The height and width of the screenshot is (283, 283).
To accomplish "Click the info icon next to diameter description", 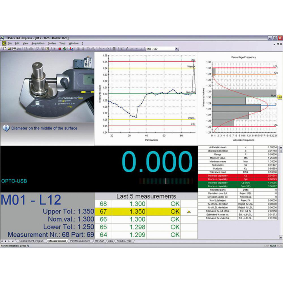I will tap(6, 128).
